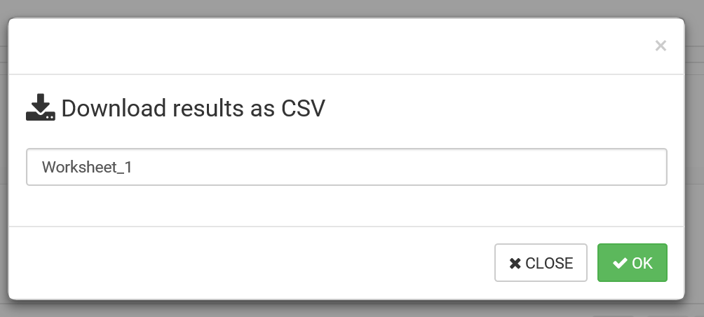Dismiss the dialog with the top-right X

coord(660,46)
